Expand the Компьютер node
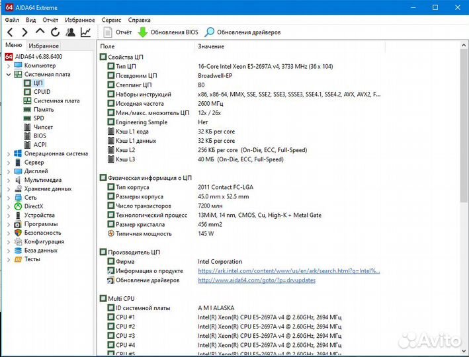The width and height of the screenshot is (469, 357). (x=9, y=65)
